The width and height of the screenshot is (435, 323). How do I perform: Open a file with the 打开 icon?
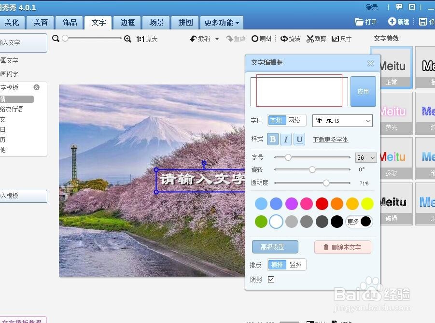coord(366,22)
